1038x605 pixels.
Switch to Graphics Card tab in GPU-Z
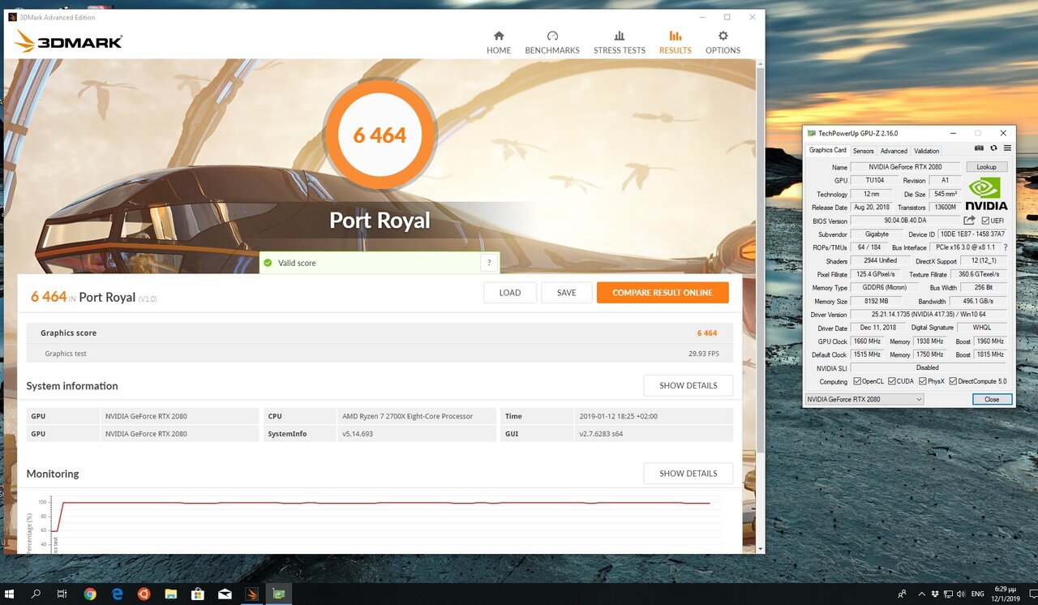pos(827,150)
